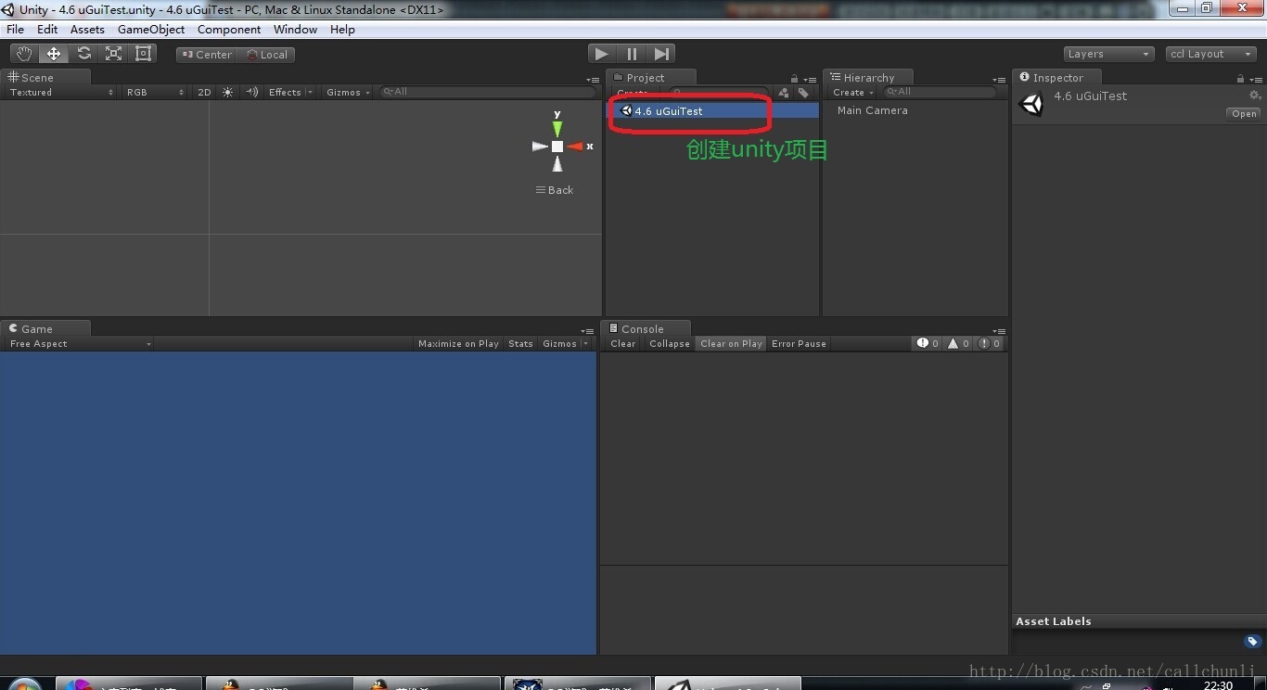The height and width of the screenshot is (690, 1267).
Task: Toggle Error Pause in Console
Action: tap(799, 343)
